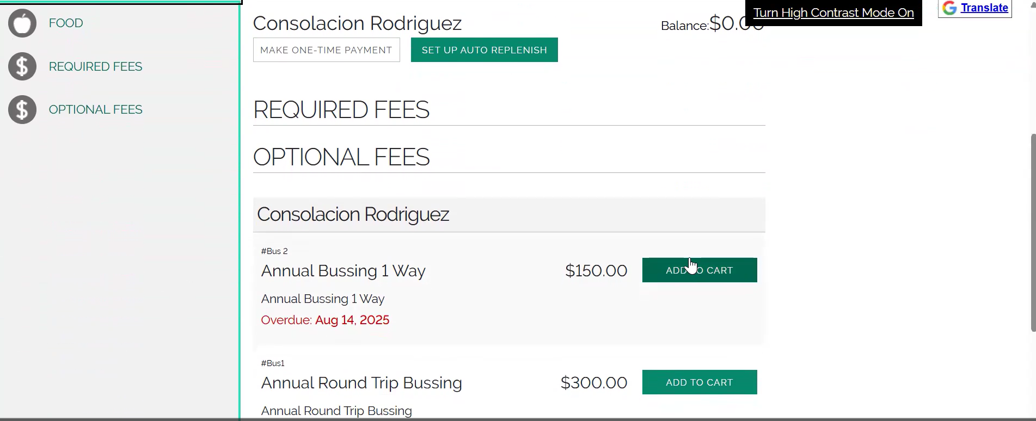Viewport: 1036px width, 421px height.
Task: Click the Required Fees dollar icon
Action: [x=22, y=66]
